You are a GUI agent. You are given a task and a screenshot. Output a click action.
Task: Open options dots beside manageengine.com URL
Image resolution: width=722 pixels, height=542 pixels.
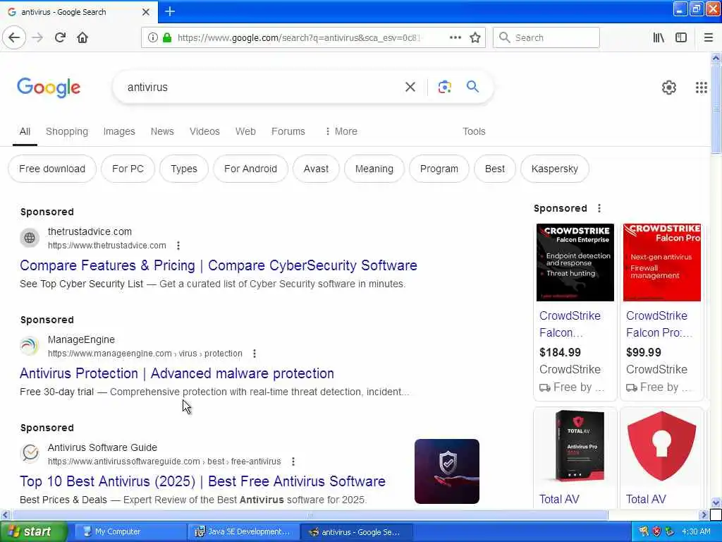[254, 354]
